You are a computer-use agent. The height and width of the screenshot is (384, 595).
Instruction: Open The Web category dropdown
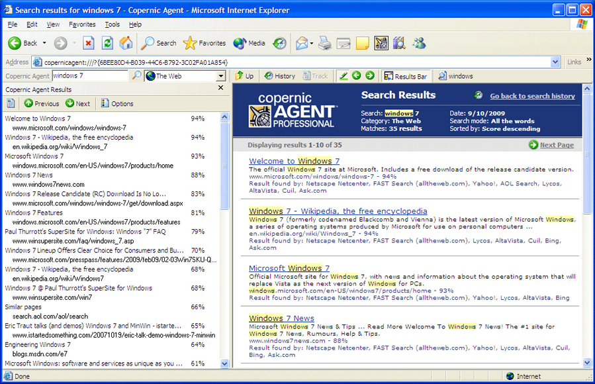pyautogui.click(x=221, y=76)
